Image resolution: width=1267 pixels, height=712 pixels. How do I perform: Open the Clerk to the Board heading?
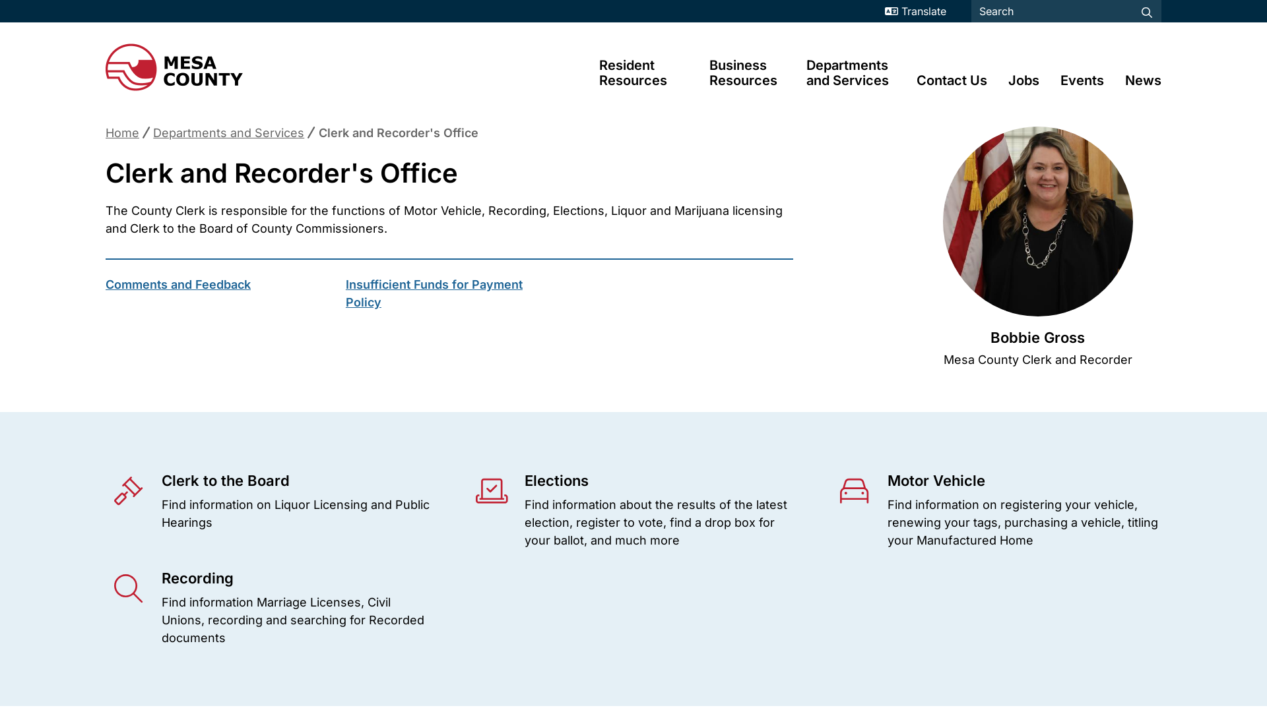pos(226,481)
